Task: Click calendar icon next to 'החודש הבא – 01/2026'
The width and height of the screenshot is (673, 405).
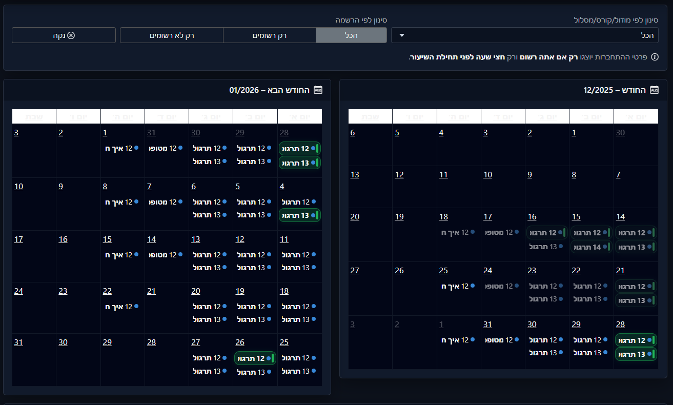Action: (318, 90)
